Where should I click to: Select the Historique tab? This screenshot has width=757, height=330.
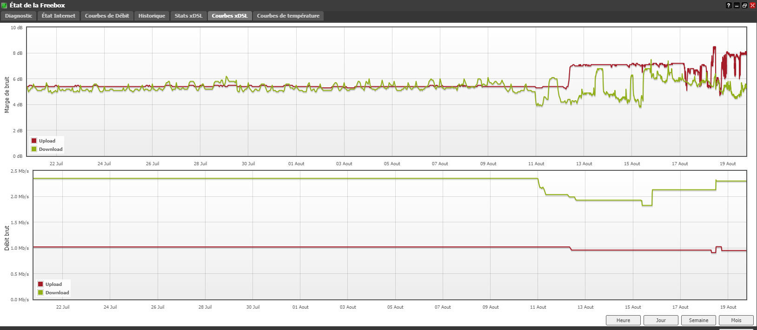(x=152, y=16)
